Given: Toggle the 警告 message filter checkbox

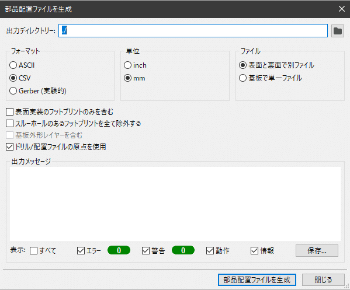Looking at the screenshot, I should pos(145,251).
